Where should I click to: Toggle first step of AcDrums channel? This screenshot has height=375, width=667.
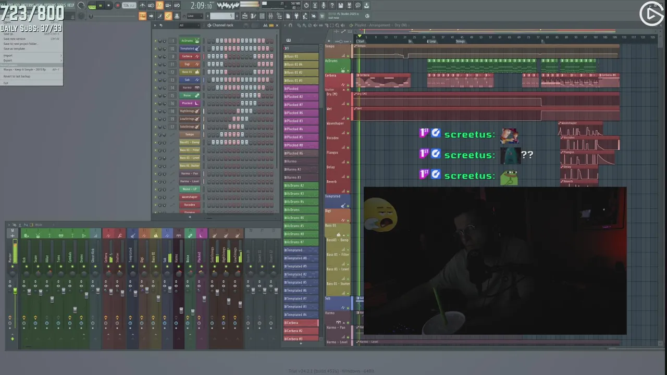[209, 41]
